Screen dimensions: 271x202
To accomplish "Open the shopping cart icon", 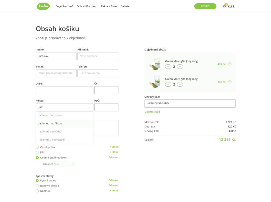I will [x=224, y=6].
